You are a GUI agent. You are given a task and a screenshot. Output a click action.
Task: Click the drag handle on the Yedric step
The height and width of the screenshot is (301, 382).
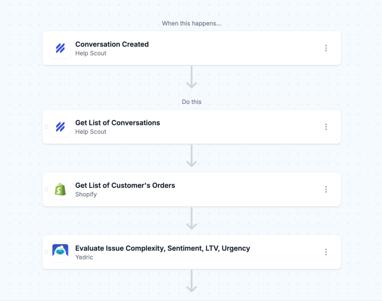pyautogui.click(x=46, y=252)
